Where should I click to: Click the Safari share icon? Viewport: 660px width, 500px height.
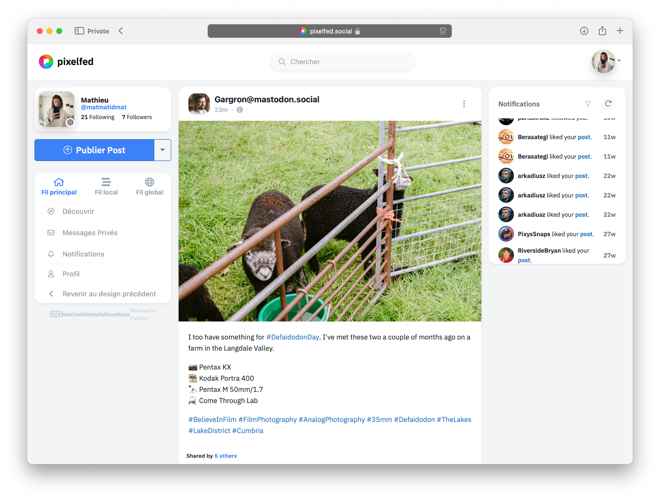tap(602, 31)
